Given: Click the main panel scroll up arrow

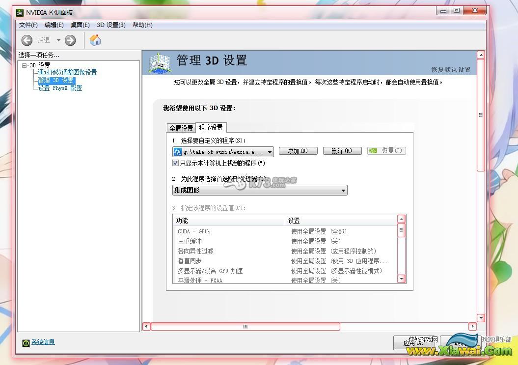Looking at the screenshot, I should pos(481,55).
